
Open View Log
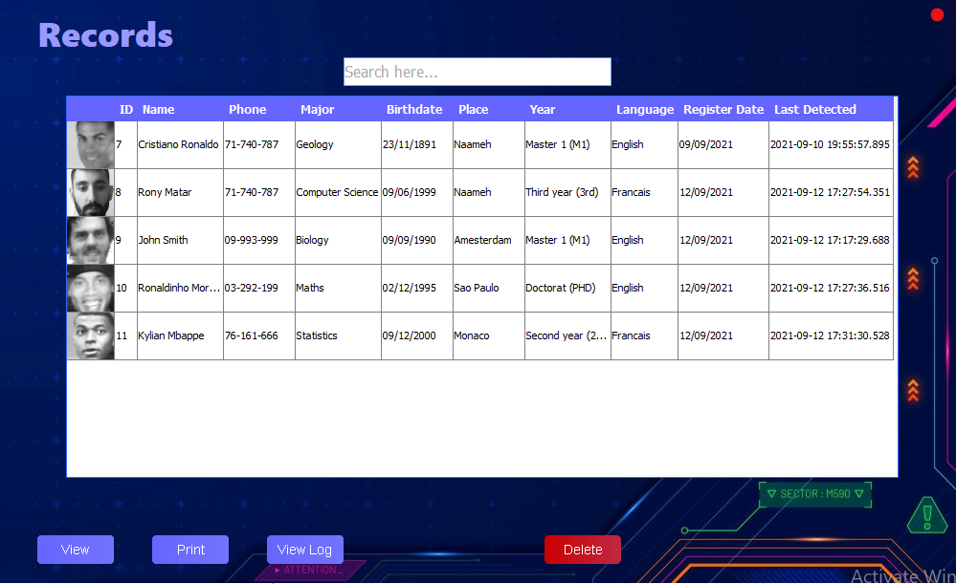pos(305,550)
